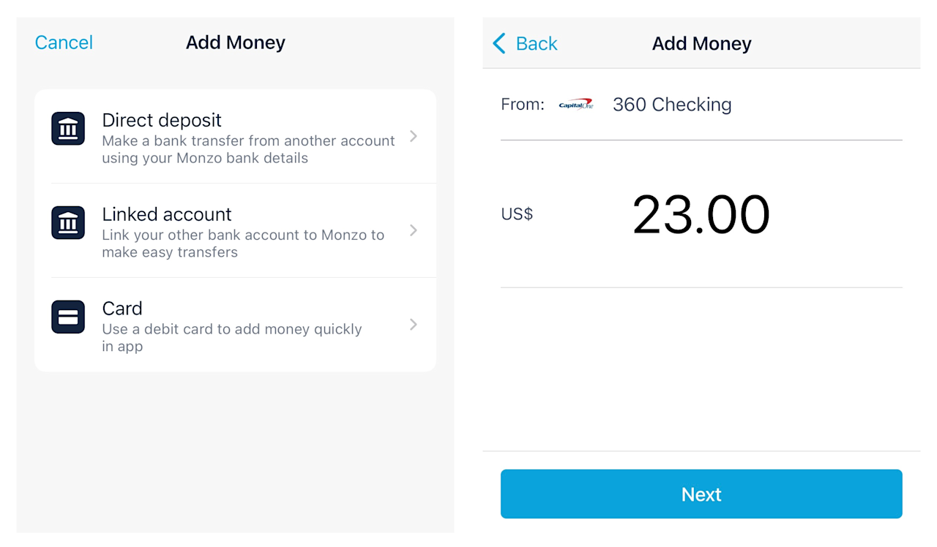Screen dimensions: 937x547
Task: Open Direct deposit via its chevron arrow
Action: pos(414,136)
